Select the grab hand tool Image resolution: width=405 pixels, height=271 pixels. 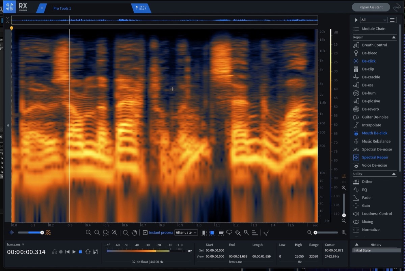tap(134, 232)
